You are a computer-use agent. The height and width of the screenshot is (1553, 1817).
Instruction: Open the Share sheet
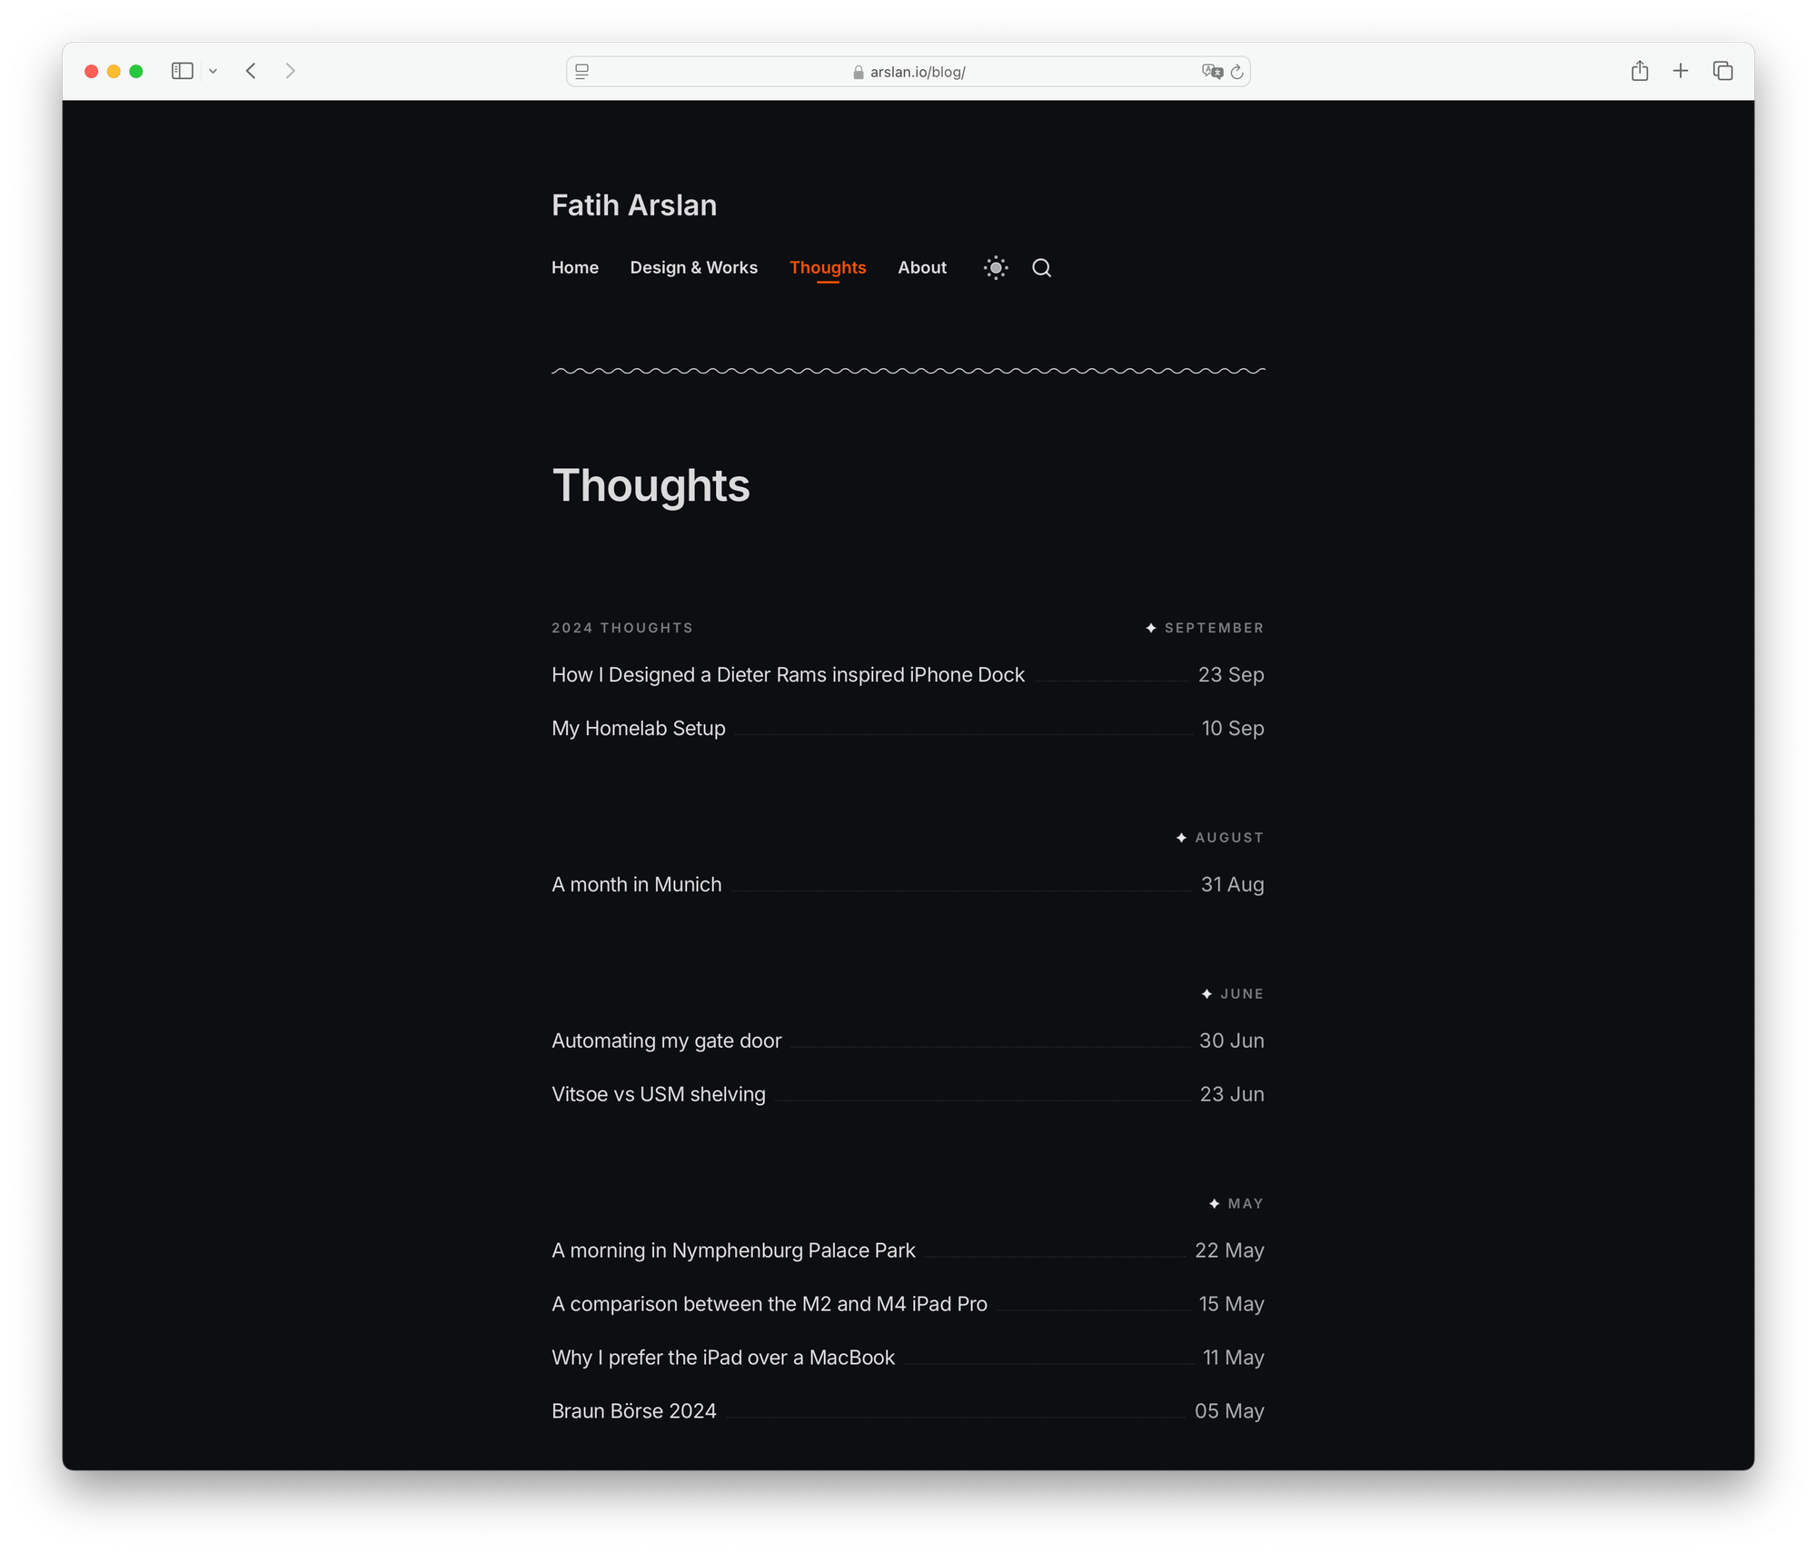tap(1639, 71)
